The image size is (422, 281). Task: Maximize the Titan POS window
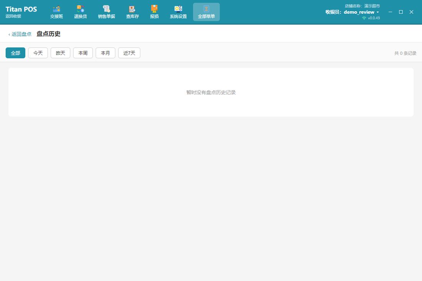point(401,12)
